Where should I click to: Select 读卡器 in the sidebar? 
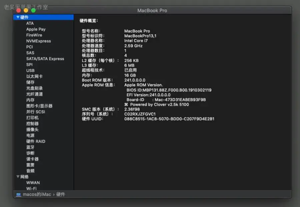click(x=32, y=159)
